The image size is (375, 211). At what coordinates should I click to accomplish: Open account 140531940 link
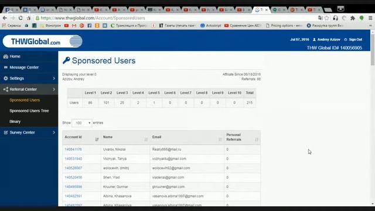coord(73,159)
